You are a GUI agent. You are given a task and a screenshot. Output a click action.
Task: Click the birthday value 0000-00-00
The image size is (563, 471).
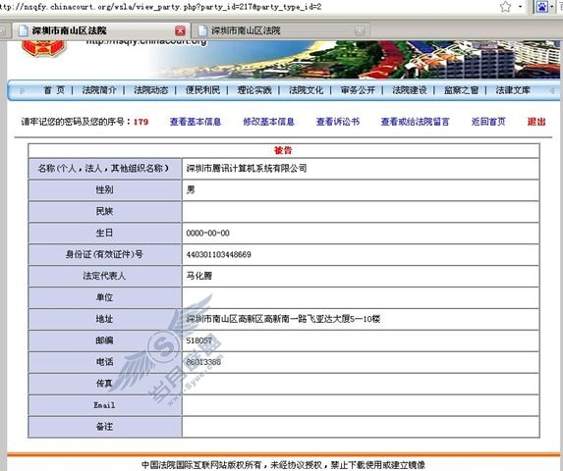coord(207,233)
